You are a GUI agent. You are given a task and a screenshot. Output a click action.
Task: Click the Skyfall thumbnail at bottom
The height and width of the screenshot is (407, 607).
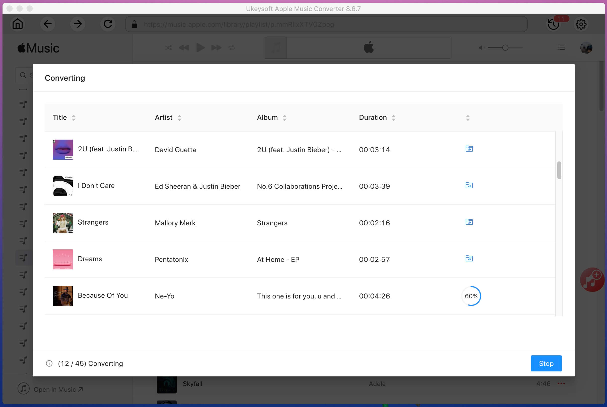click(x=166, y=383)
